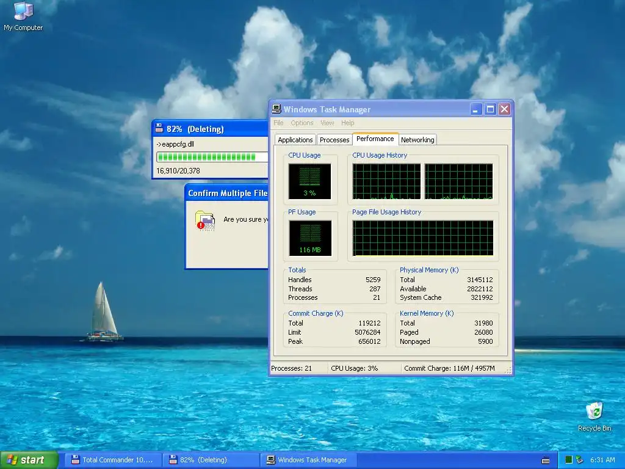Viewport: 625px width, 469px height.
Task: Maximize the Windows Task Manager window
Action: [490, 109]
